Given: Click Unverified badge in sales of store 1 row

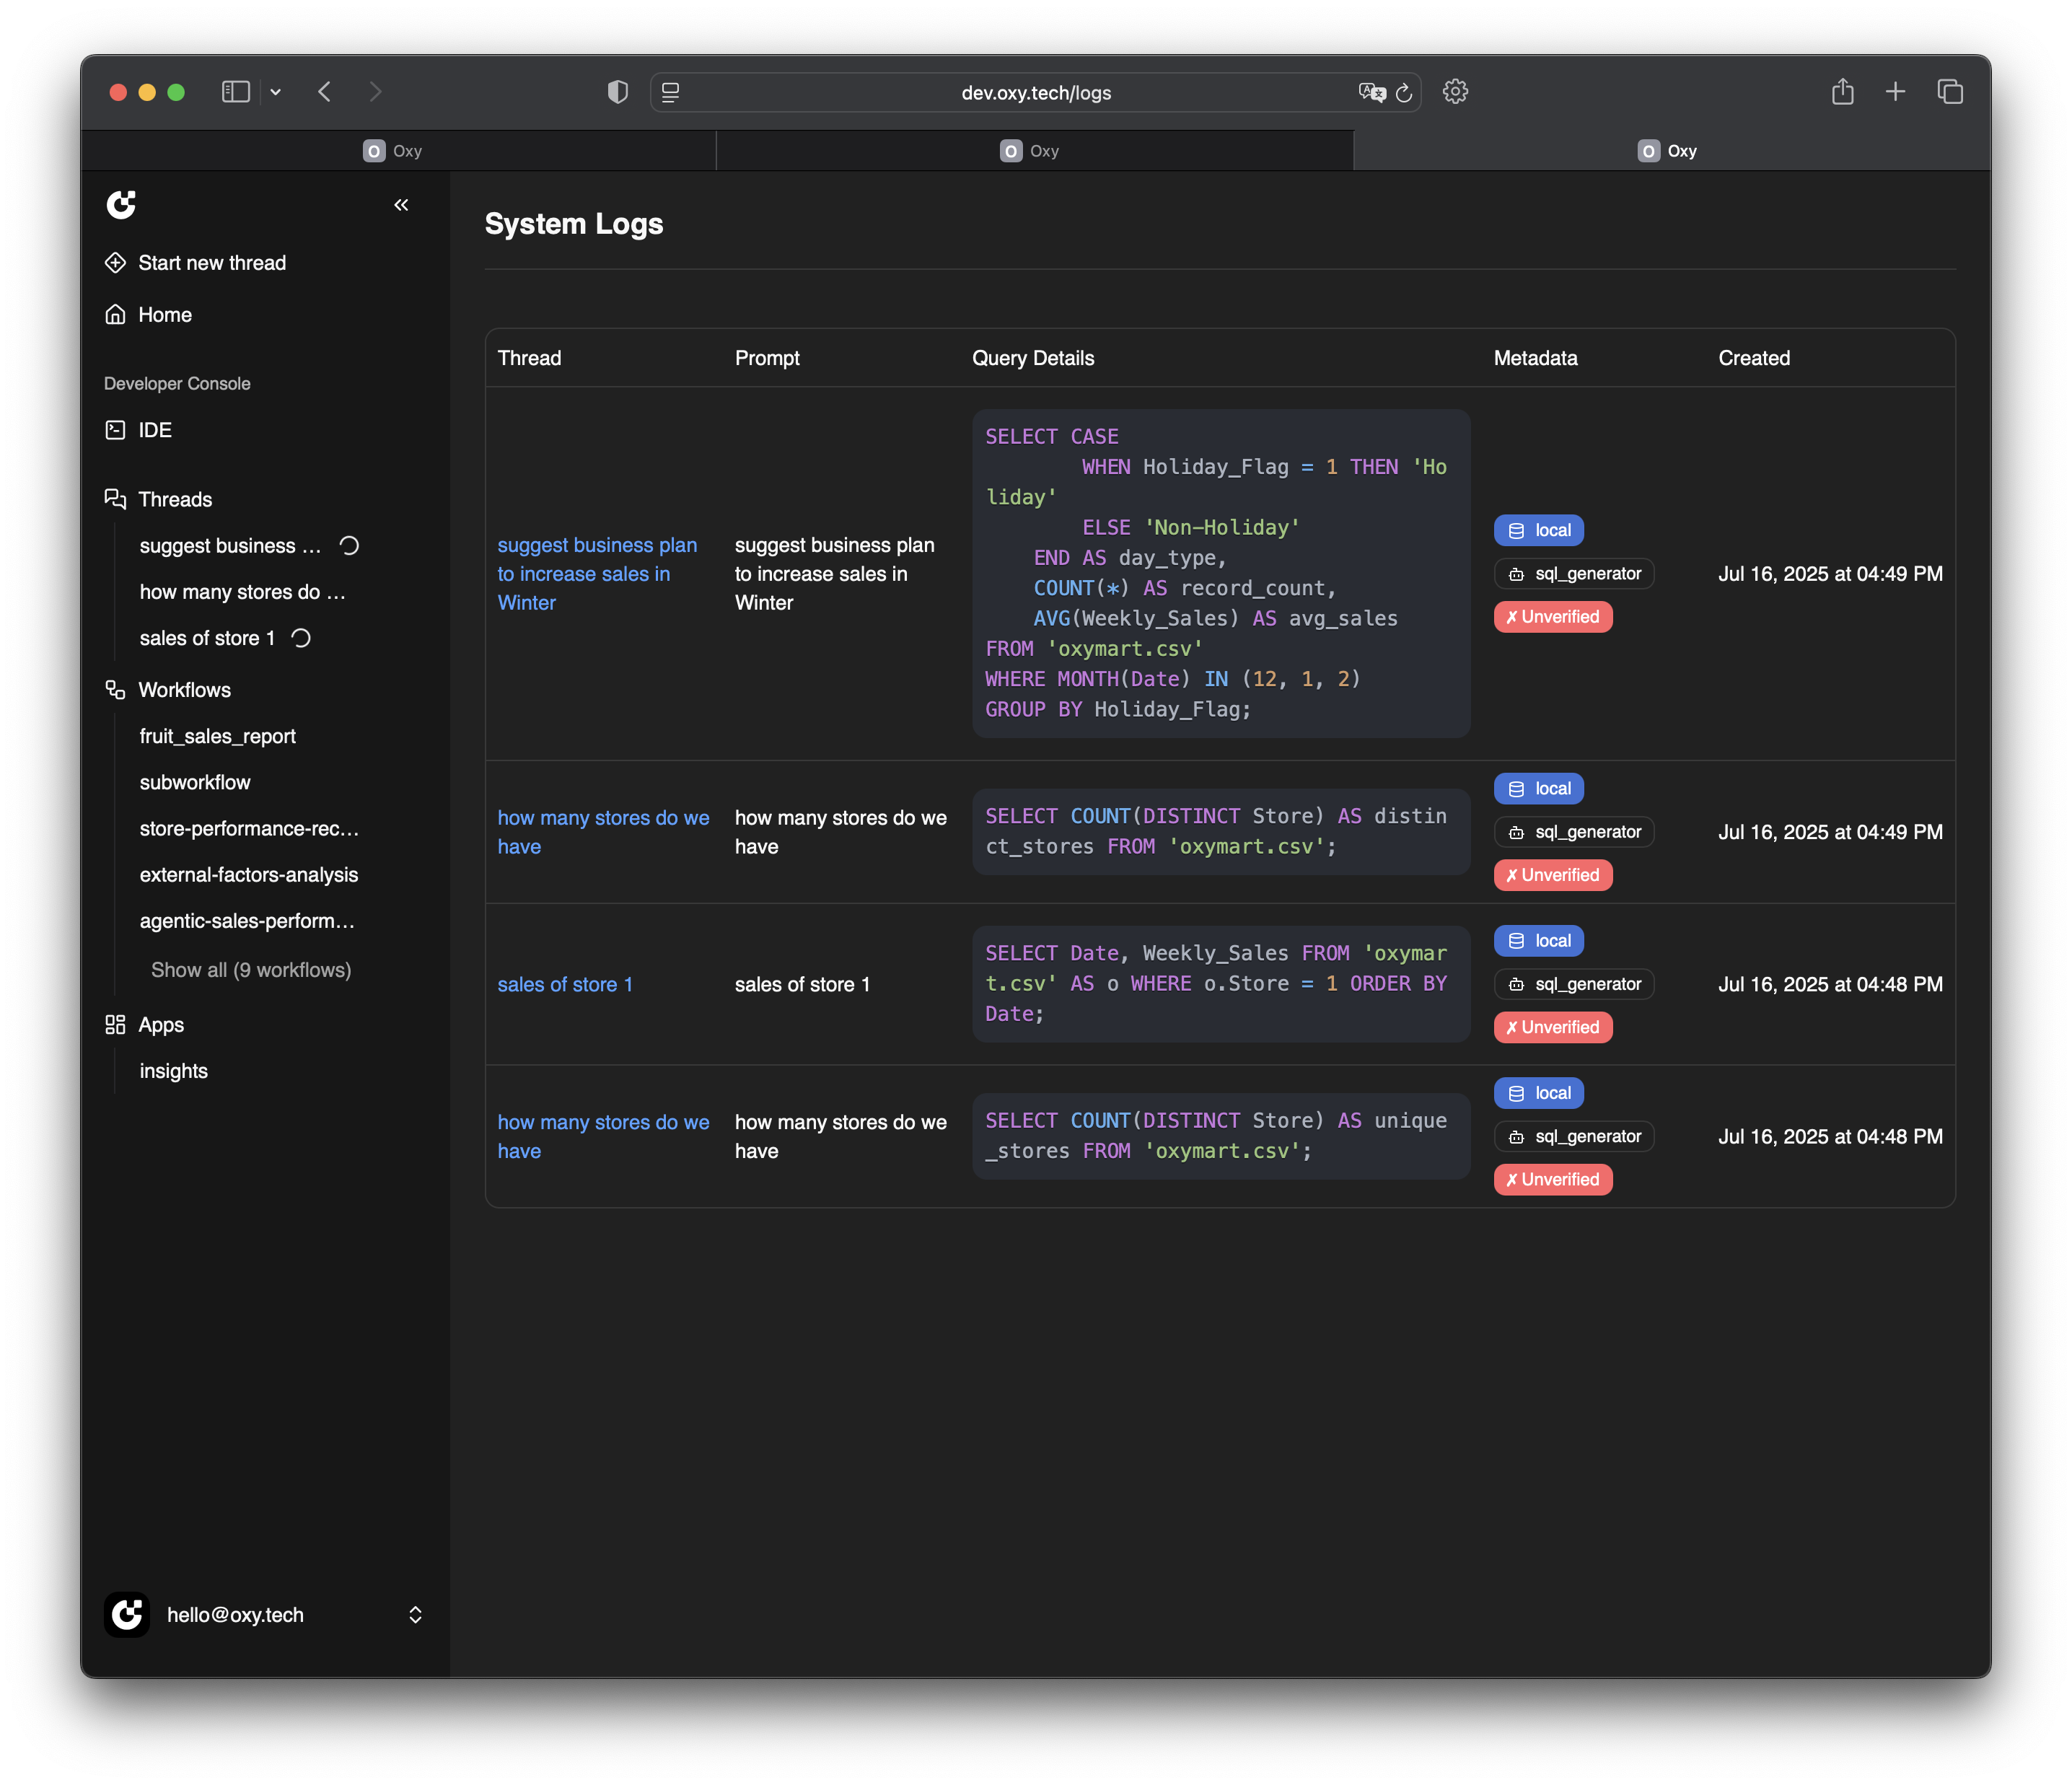Looking at the screenshot, I should [x=1553, y=1027].
